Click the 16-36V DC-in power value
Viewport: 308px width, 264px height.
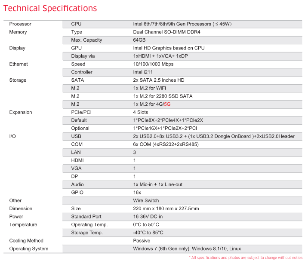pos(149,217)
